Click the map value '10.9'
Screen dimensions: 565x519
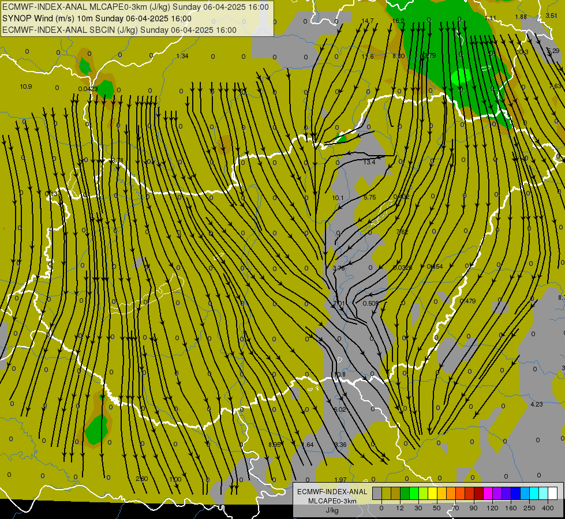pos(26,86)
